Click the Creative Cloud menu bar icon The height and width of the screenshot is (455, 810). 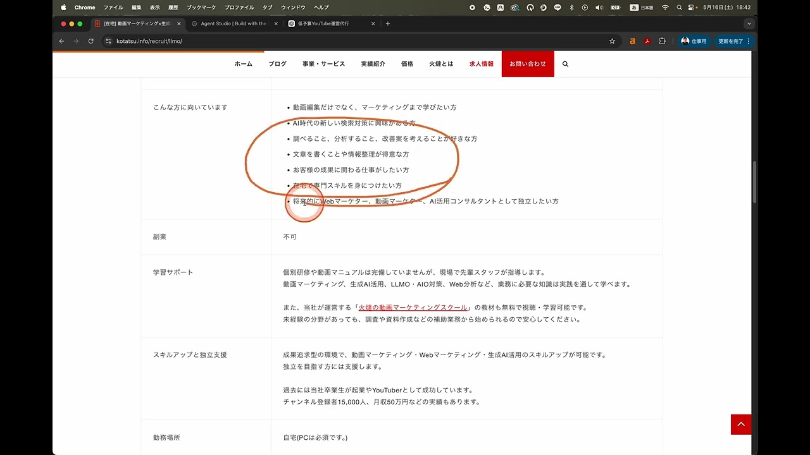pyautogui.click(x=515, y=8)
